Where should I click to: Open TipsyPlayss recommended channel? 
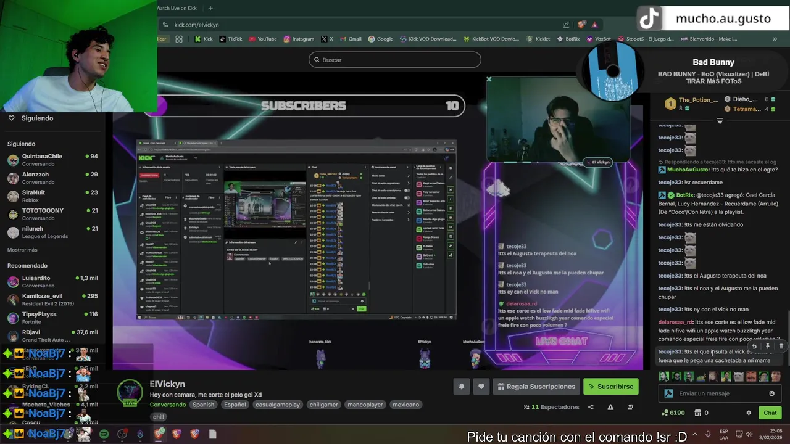tap(52, 318)
